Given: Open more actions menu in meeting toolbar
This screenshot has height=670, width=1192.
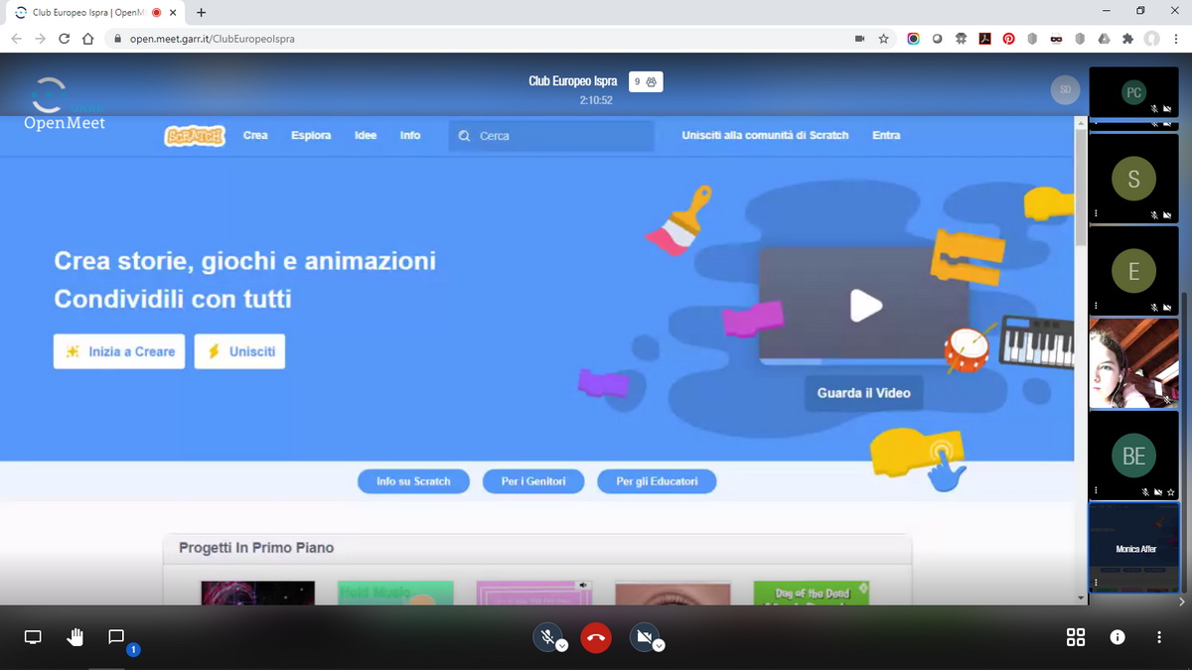Looking at the screenshot, I should [1159, 637].
